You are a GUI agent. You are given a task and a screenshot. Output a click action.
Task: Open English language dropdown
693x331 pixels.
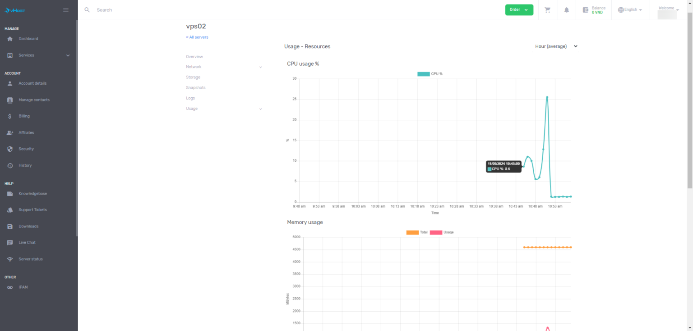pyautogui.click(x=630, y=9)
